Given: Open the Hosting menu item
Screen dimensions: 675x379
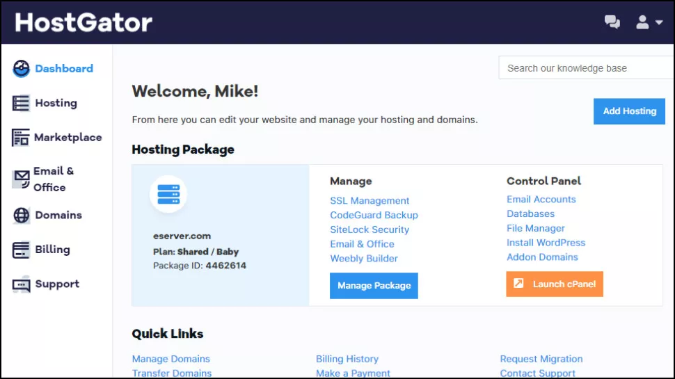Looking at the screenshot, I should (x=56, y=103).
